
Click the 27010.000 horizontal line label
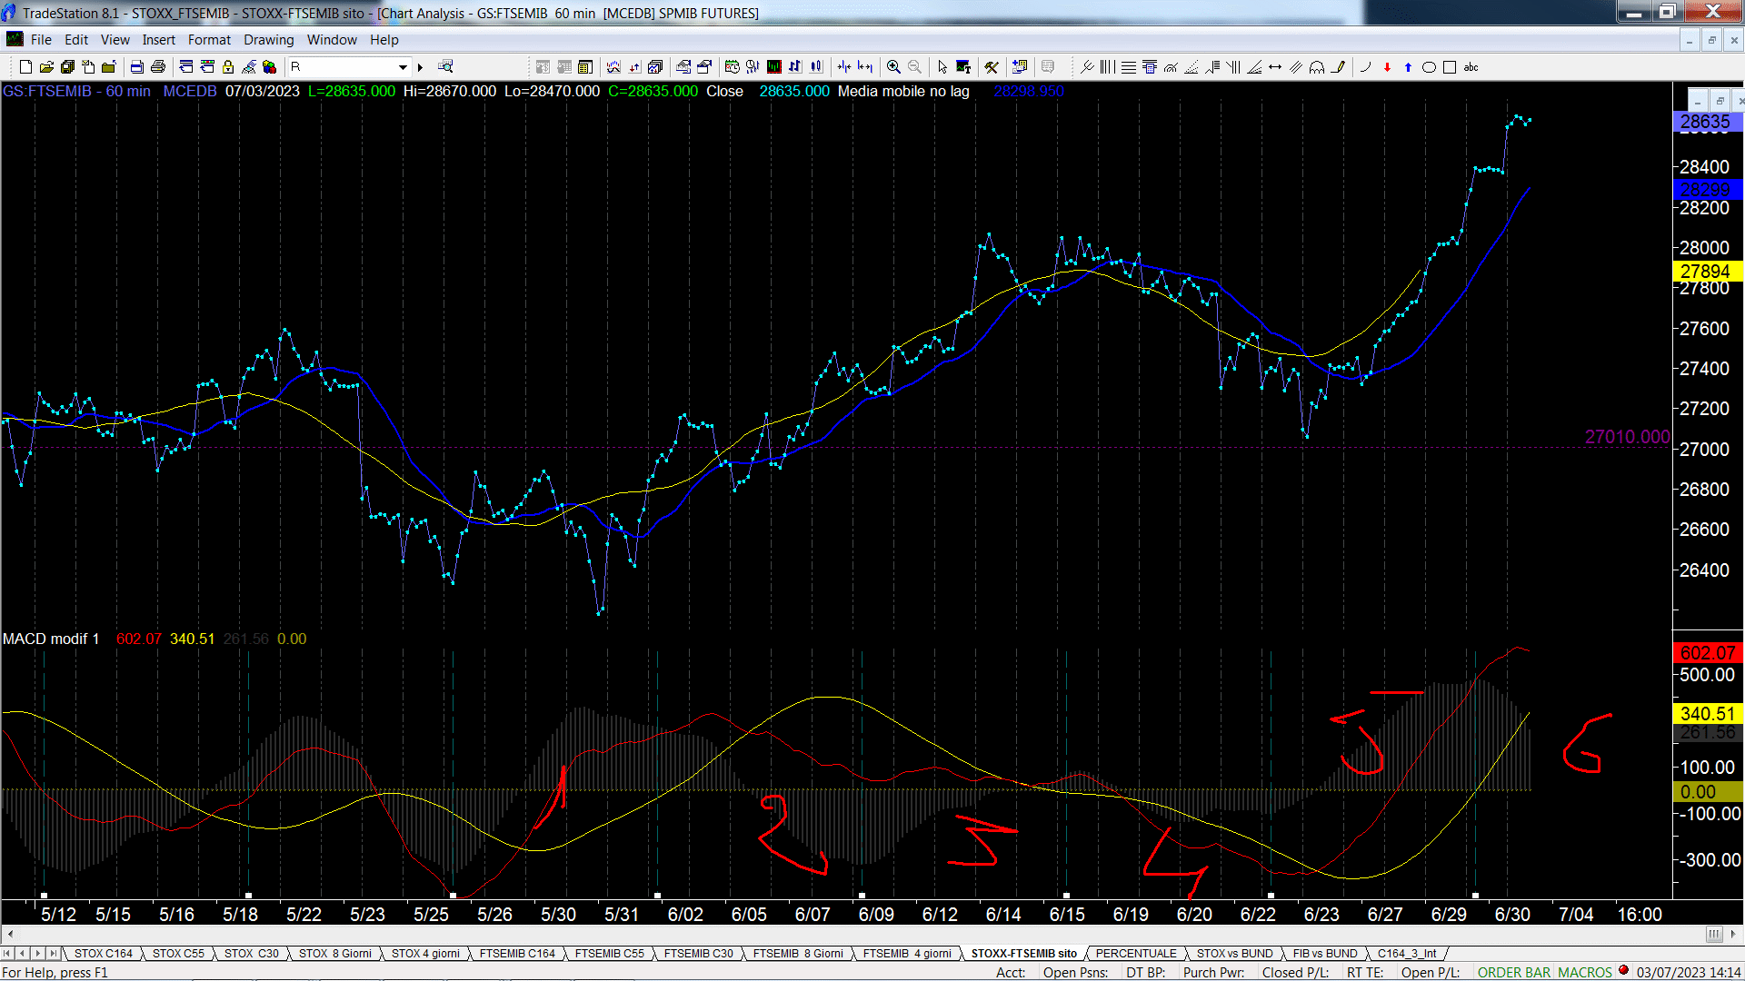(x=1627, y=437)
